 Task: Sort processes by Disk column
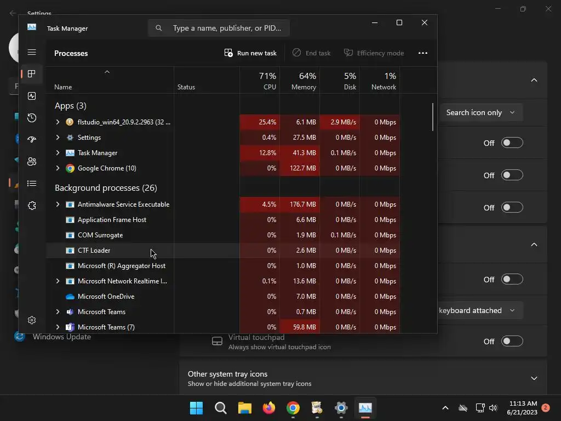click(340, 81)
